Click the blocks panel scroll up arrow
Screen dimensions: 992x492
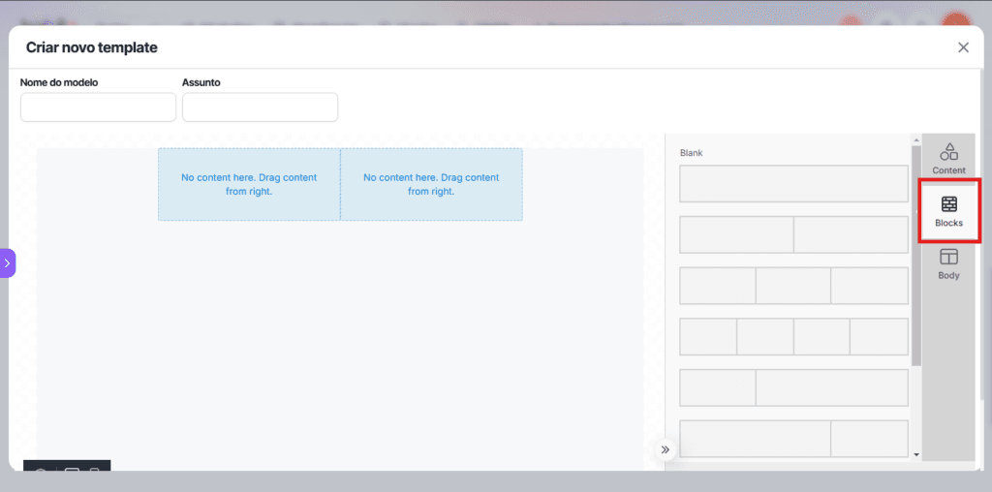916,140
